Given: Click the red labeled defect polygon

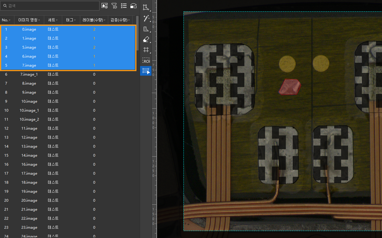Looking at the screenshot, I should point(290,87).
